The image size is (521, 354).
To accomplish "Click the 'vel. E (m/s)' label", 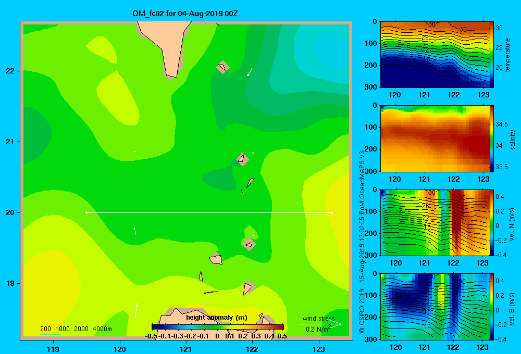I will coord(512,309).
